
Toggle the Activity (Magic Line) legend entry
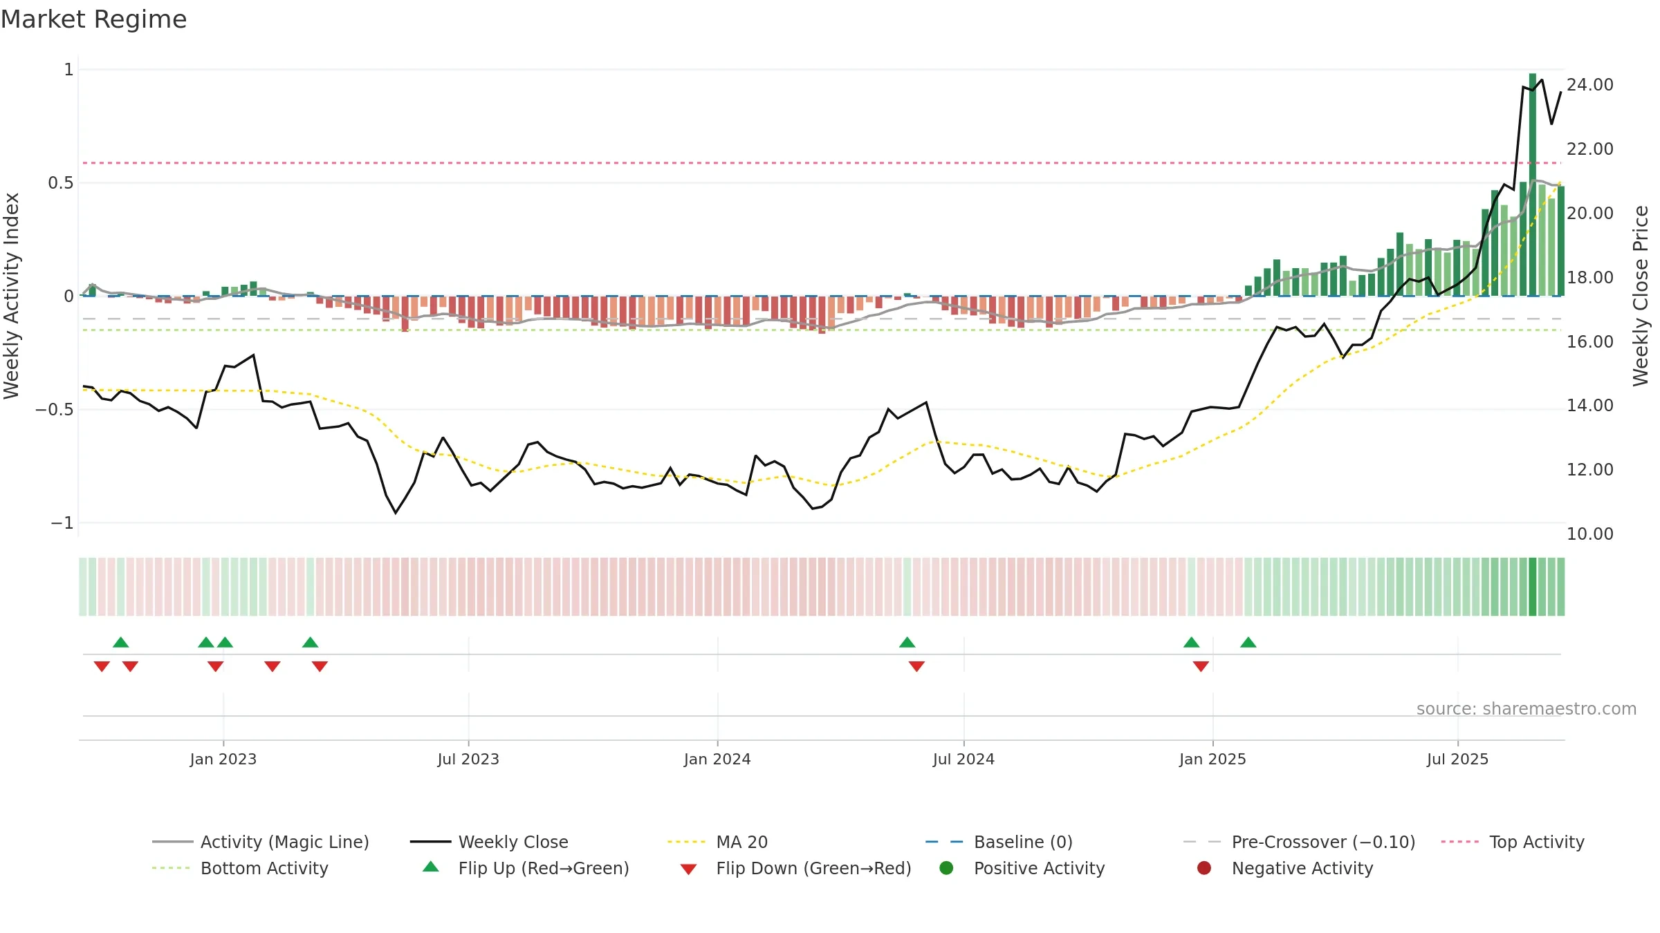click(x=261, y=842)
